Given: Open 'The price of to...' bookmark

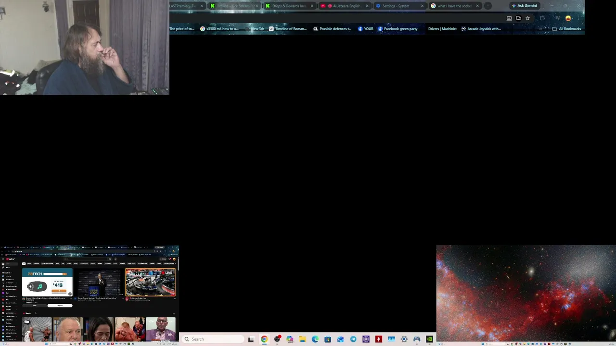Looking at the screenshot, I should pos(182,29).
